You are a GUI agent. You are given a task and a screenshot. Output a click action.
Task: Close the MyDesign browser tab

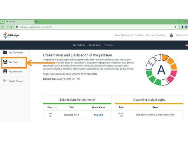click(x=32, y=22)
